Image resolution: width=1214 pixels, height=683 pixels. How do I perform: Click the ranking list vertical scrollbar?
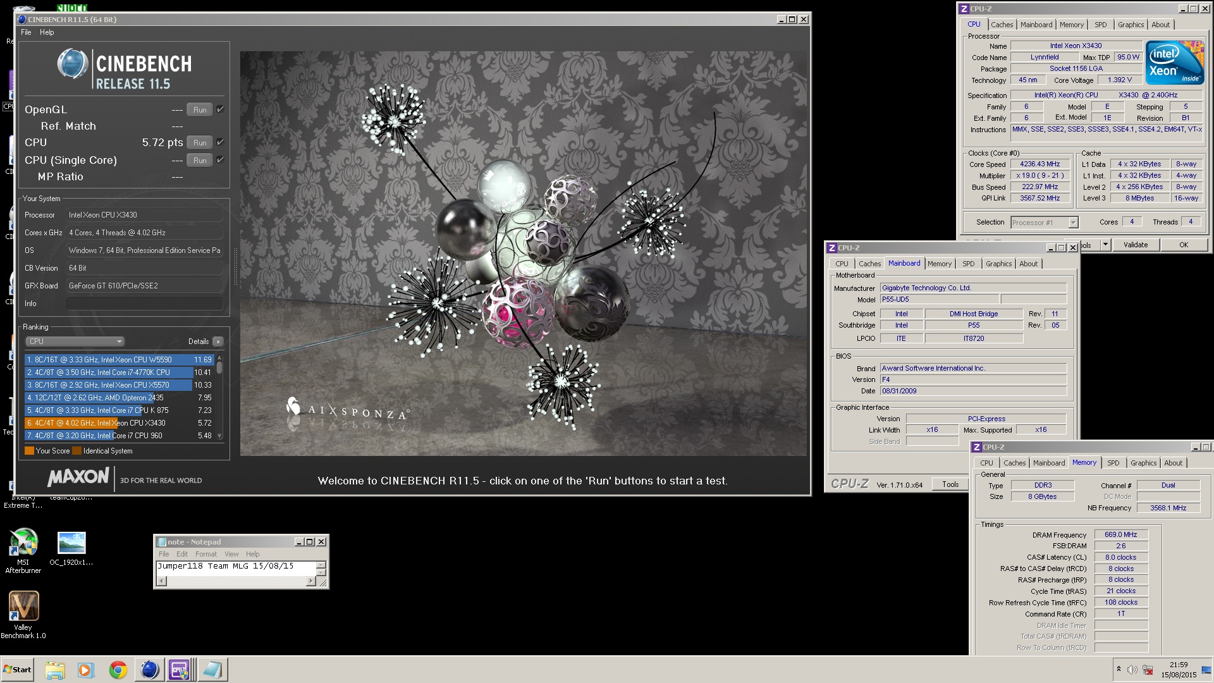(x=219, y=397)
